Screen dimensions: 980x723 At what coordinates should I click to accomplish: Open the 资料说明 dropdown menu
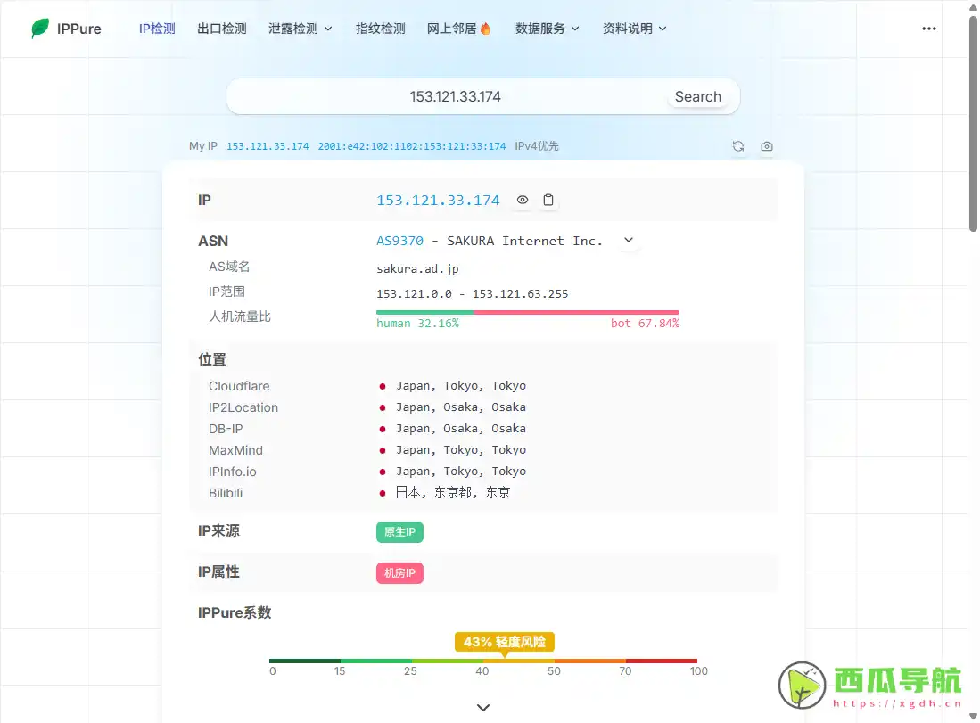click(634, 29)
